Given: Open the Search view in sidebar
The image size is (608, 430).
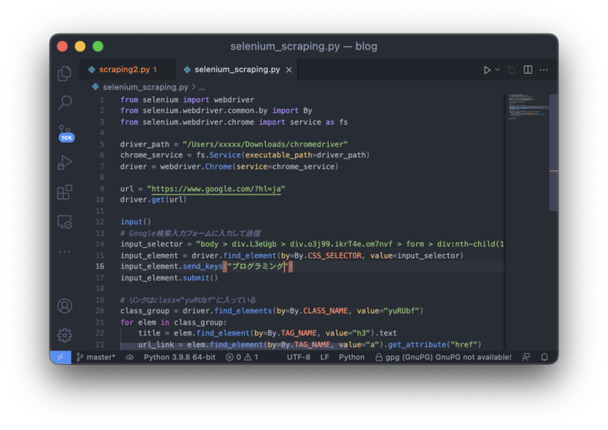Looking at the screenshot, I should pyautogui.click(x=65, y=103).
